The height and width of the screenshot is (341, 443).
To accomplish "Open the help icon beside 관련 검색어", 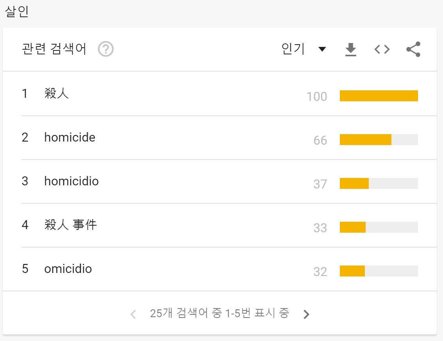I will pyautogui.click(x=105, y=49).
